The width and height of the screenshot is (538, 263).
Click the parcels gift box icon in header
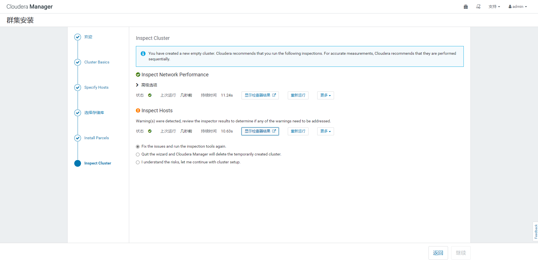[x=466, y=7]
